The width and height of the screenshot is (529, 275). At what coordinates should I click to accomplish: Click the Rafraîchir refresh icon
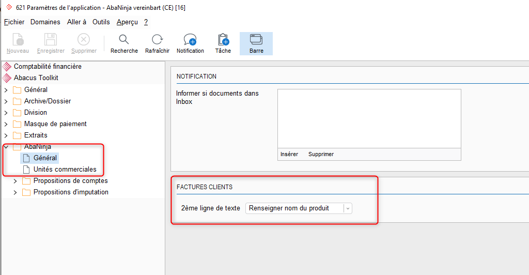coord(157,39)
